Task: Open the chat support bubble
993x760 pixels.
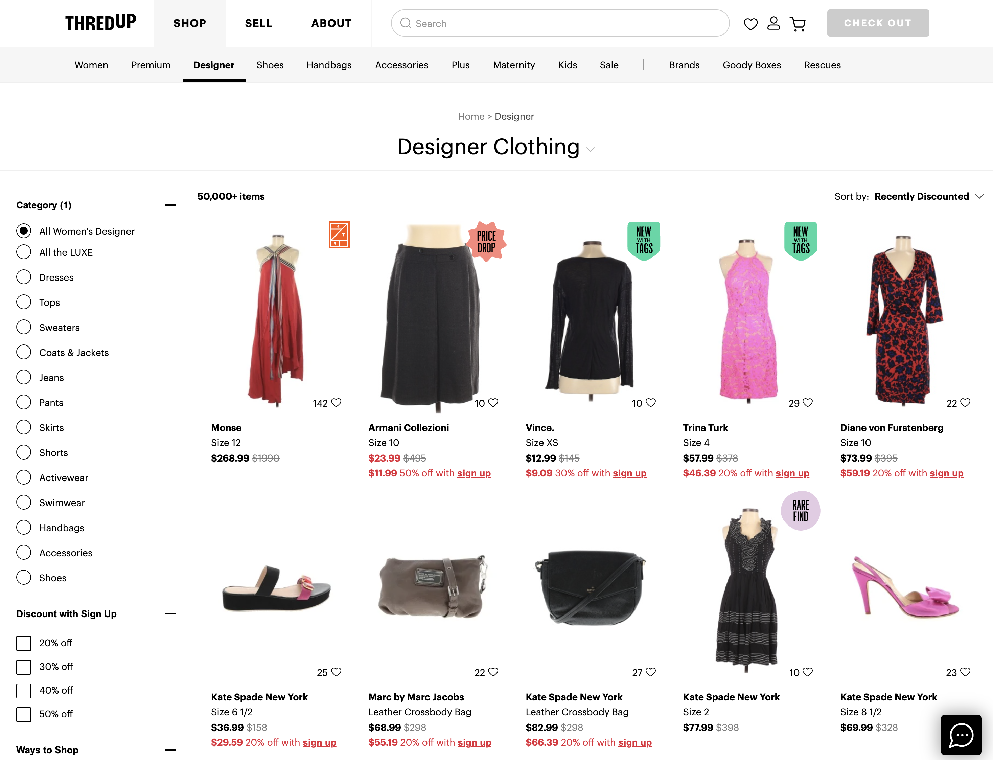Action: tap(961, 735)
